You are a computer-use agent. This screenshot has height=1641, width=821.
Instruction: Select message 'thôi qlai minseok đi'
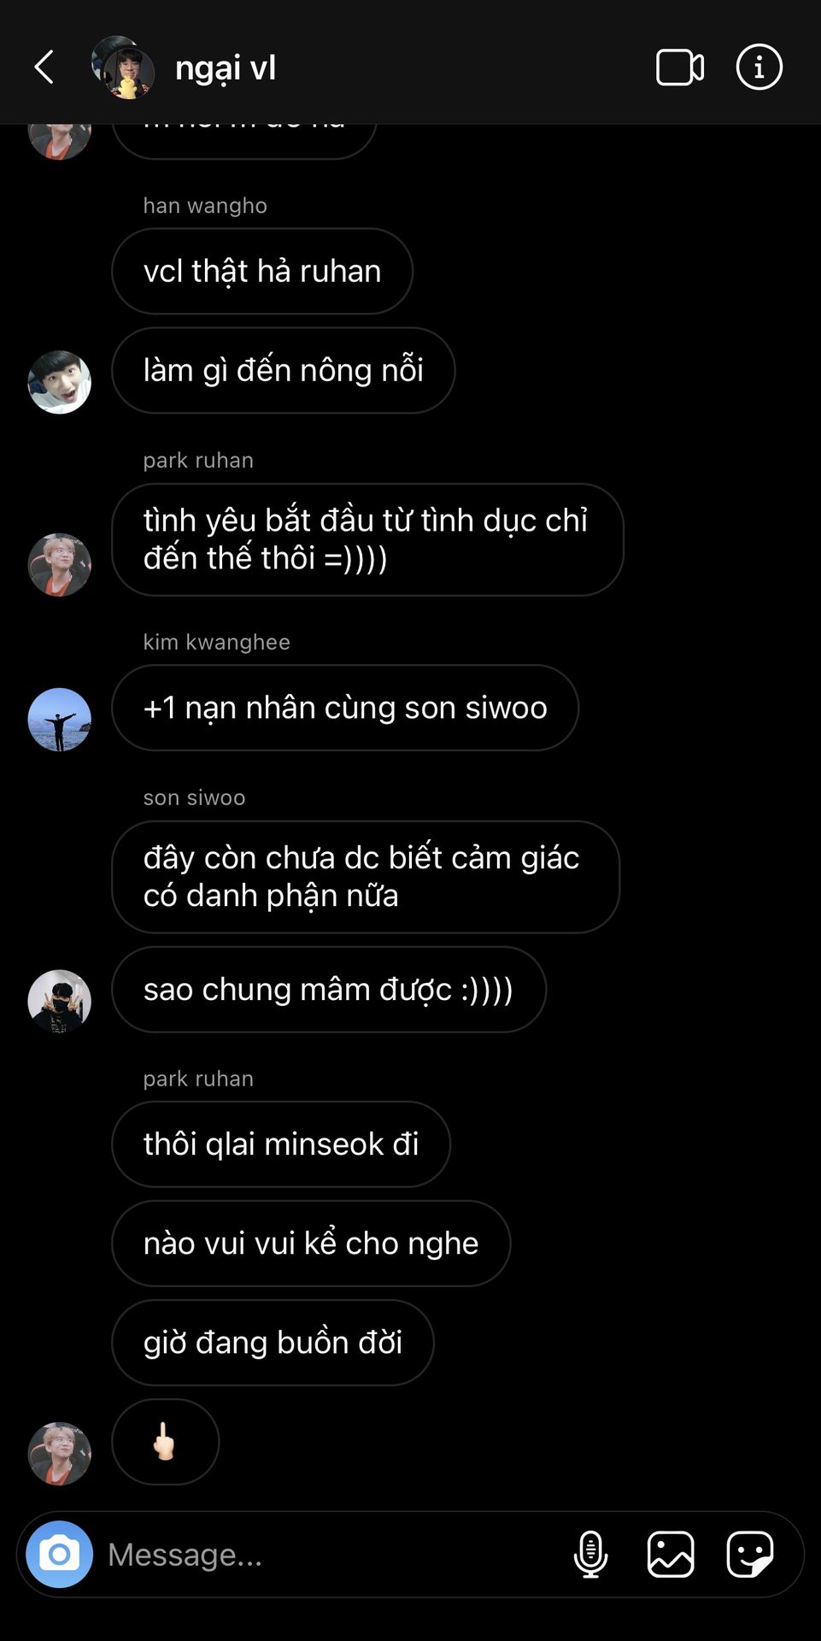[x=281, y=1144]
